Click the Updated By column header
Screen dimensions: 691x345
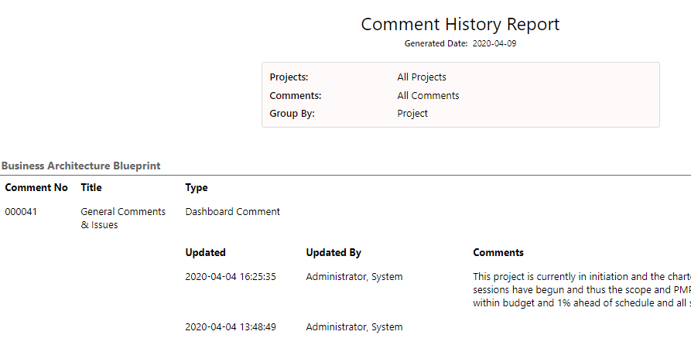point(334,252)
